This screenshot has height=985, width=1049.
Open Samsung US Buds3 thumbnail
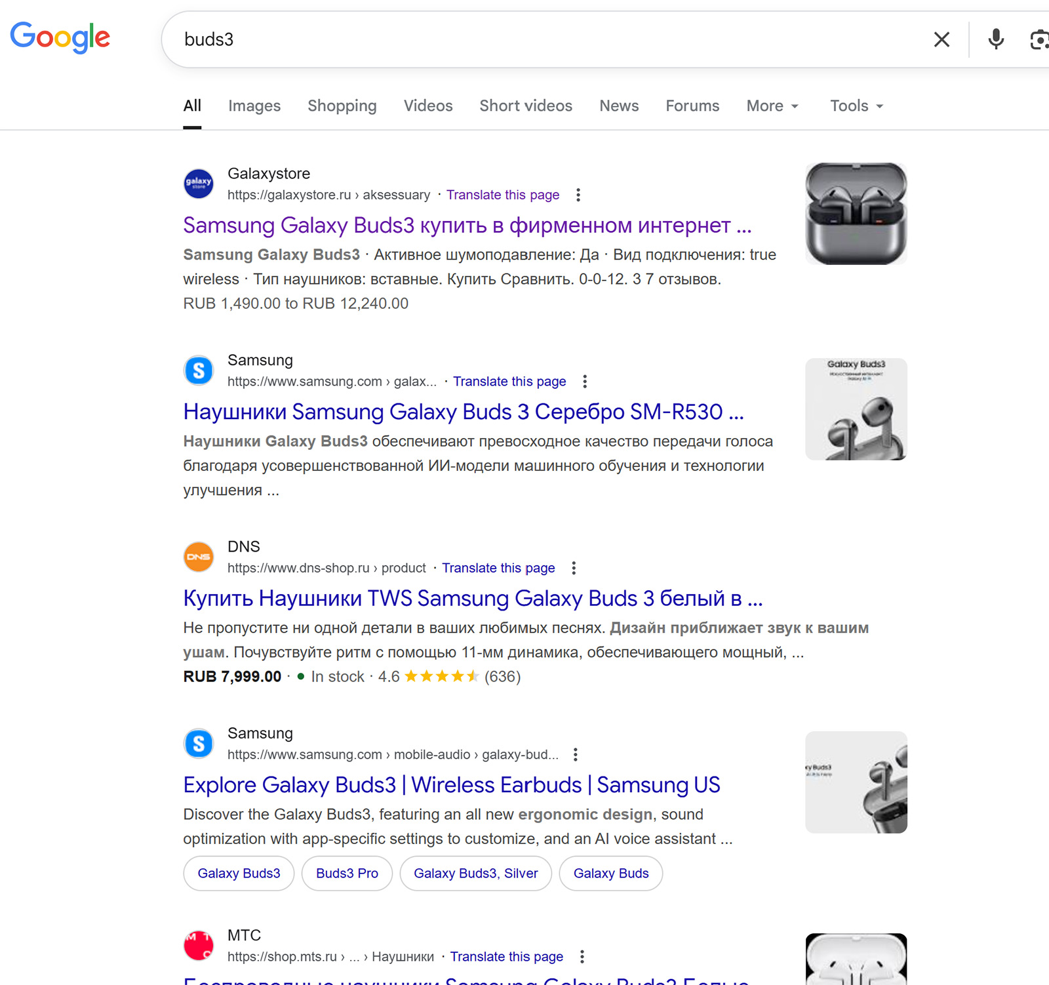pos(856,782)
